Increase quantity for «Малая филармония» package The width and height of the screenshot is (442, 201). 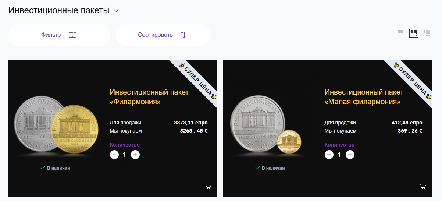coord(350,155)
